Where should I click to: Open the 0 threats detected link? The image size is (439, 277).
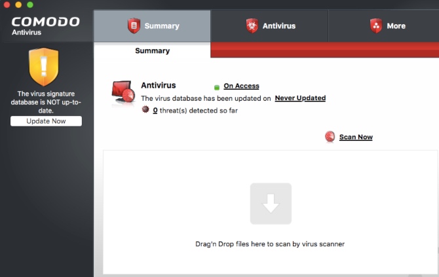155,111
